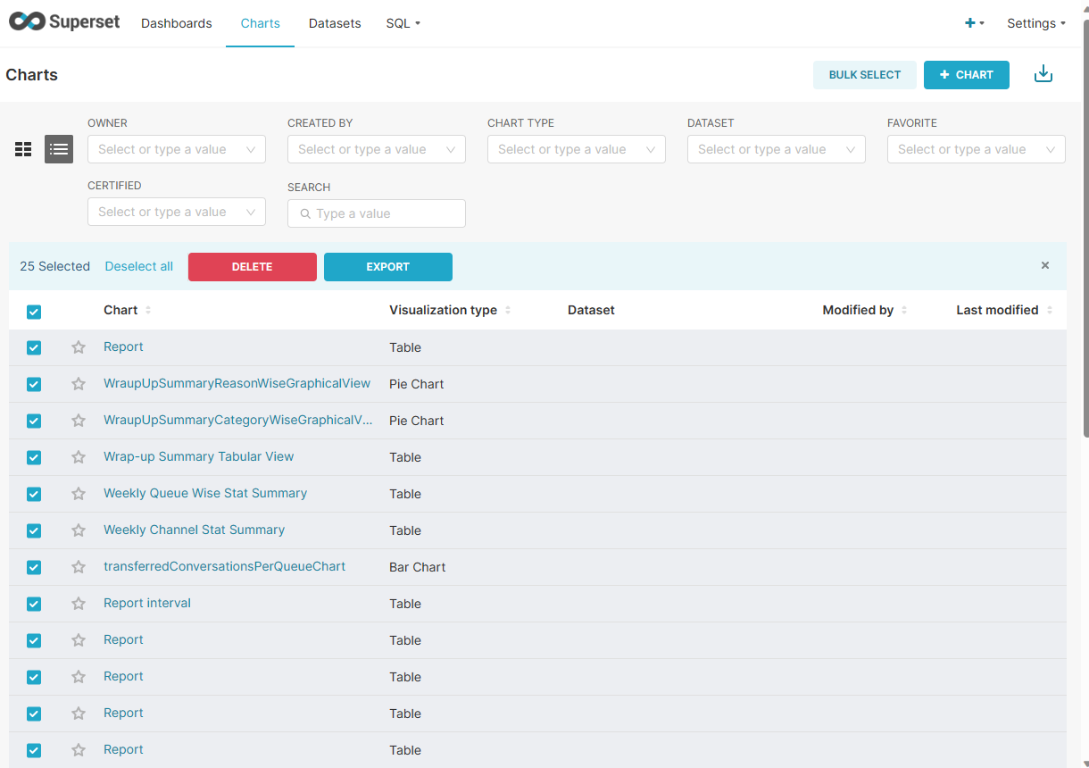Uncheck the select-all header checkbox
Viewport: 1089px width, 768px height.
click(34, 312)
